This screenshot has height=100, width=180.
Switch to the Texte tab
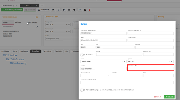click(x=15, y=51)
